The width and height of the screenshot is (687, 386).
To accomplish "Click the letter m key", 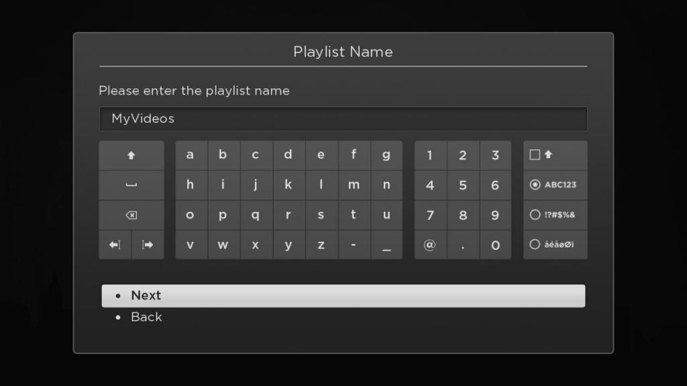I will (354, 185).
